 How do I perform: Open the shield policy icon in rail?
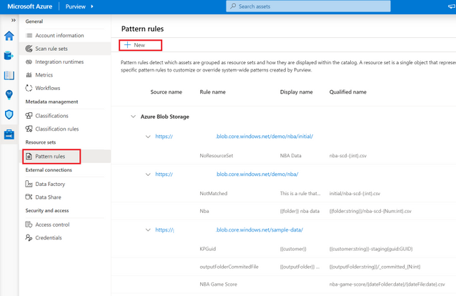9,114
